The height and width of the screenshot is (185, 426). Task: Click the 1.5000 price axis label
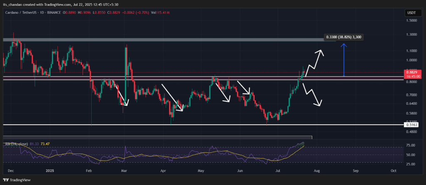tap(411, 21)
